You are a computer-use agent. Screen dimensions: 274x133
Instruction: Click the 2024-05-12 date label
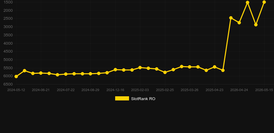click(x=16, y=90)
